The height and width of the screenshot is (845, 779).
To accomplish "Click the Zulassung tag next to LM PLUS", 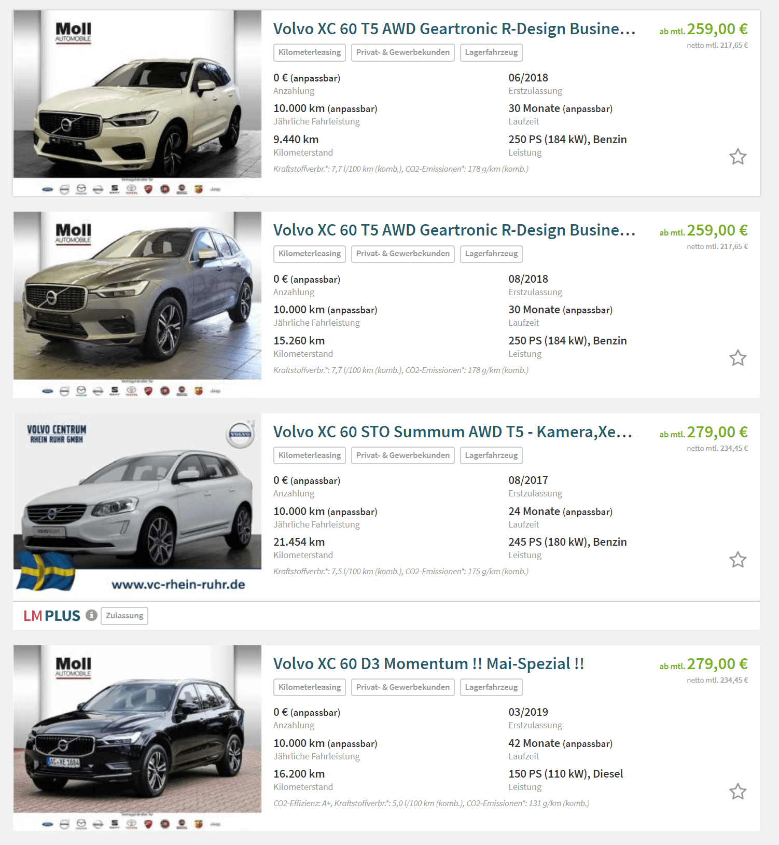I will pyautogui.click(x=124, y=616).
